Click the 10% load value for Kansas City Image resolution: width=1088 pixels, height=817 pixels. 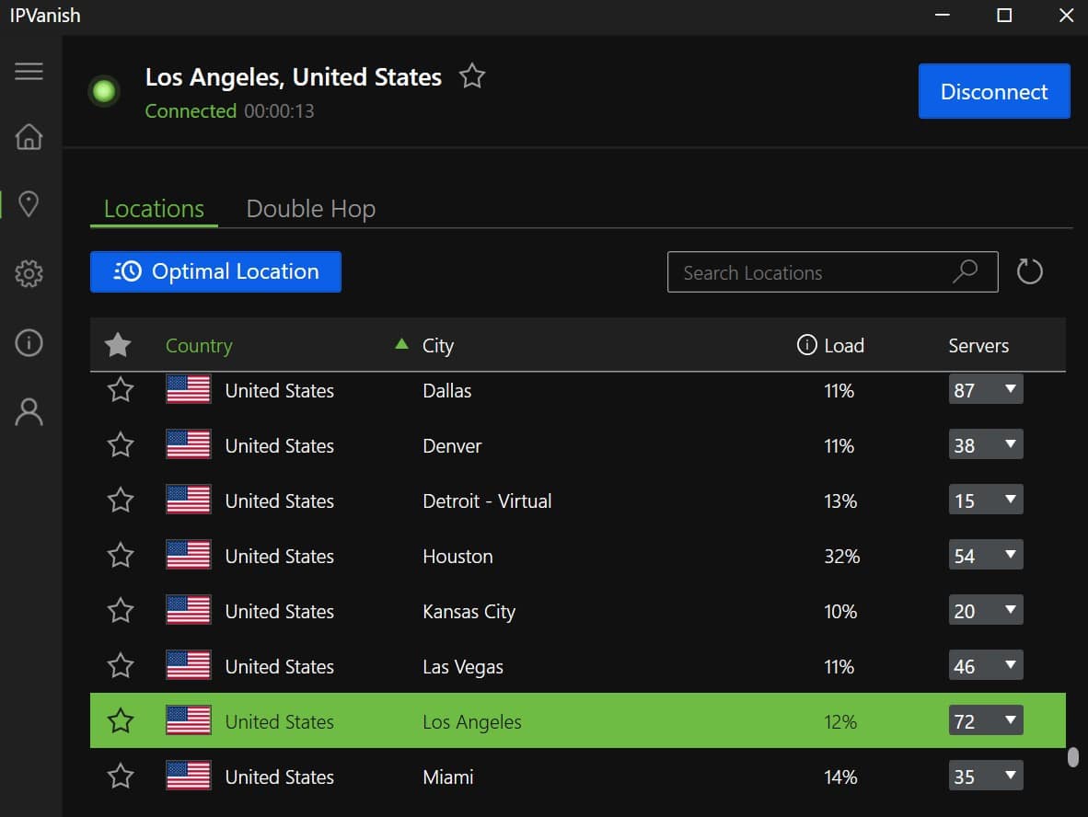click(840, 612)
